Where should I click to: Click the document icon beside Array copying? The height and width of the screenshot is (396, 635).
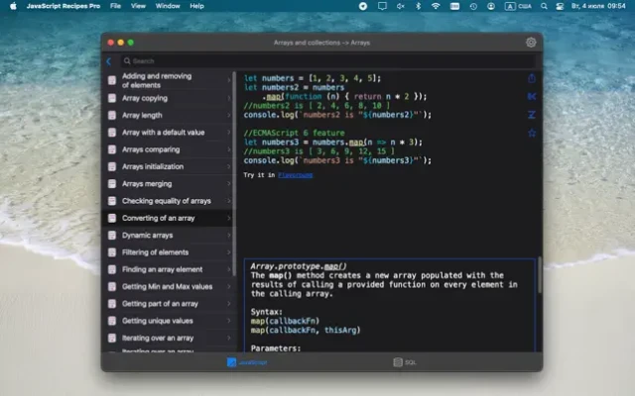click(x=112, y=98)
